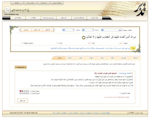Screen dimensions: 150x118
Task: Click the درج صرف button
Action: click(x=21, y=67)
